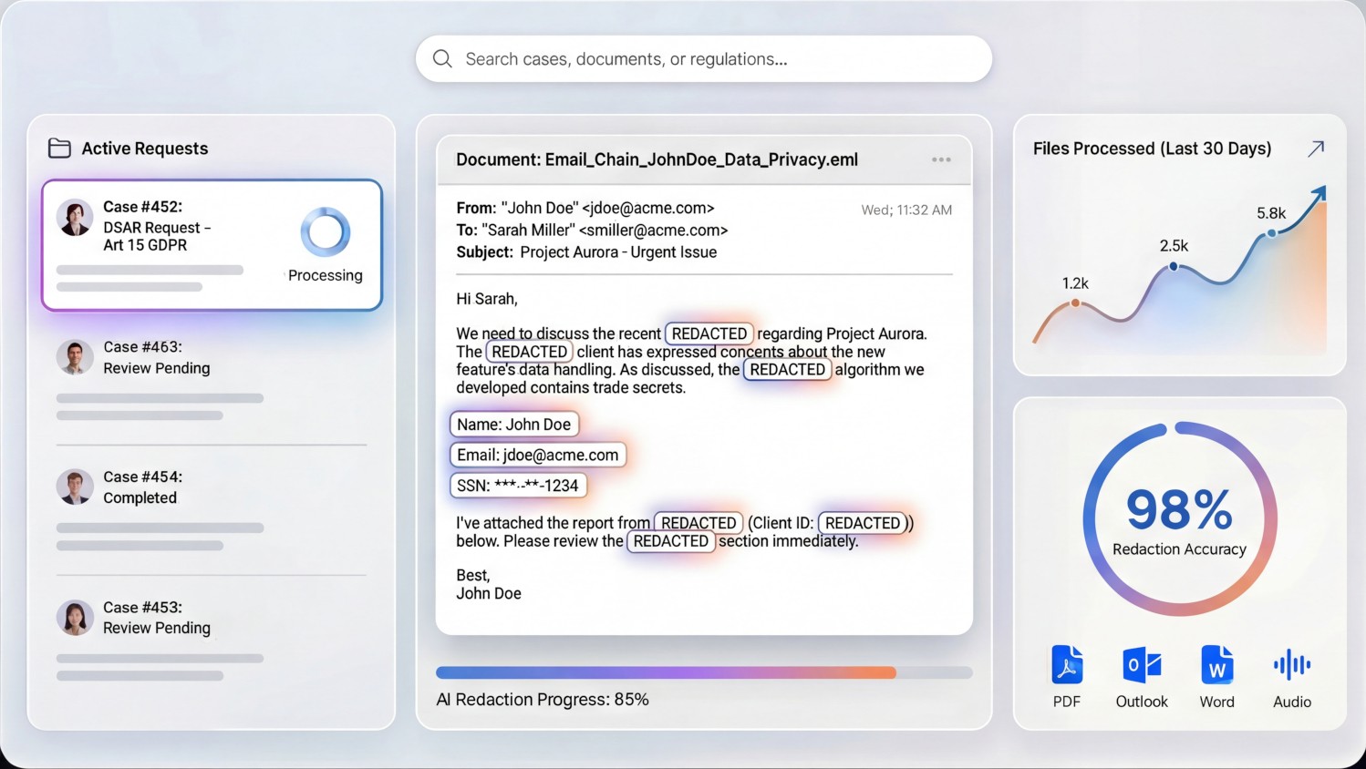Switch to the Email_Chain_JohnDoe_Data_Privacy.eml document header

pyautogui.click(x=657, y=159)
